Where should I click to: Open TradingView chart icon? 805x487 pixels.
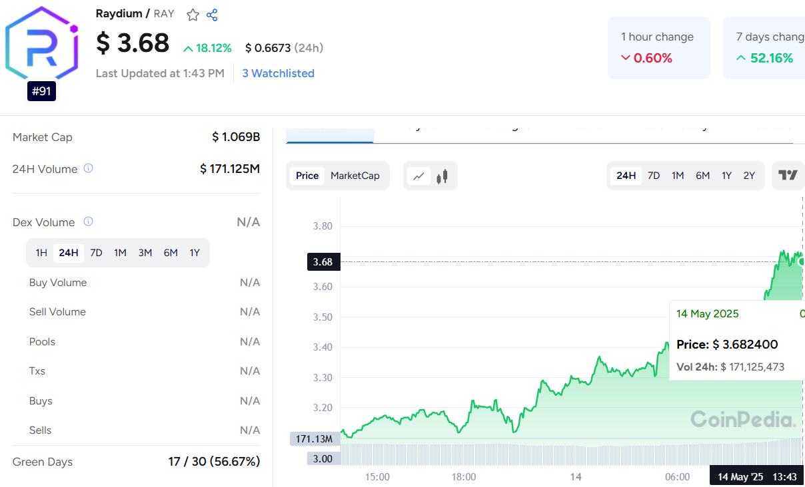click(x=788, y=176)
